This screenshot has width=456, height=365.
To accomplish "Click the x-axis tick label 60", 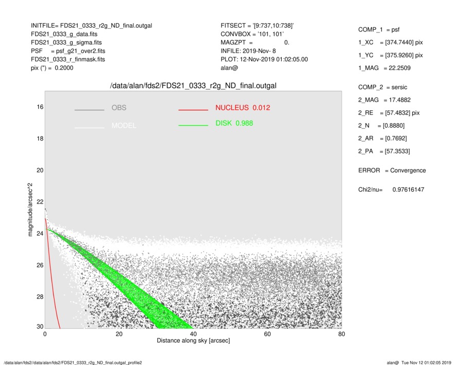I will pos(267,334).
